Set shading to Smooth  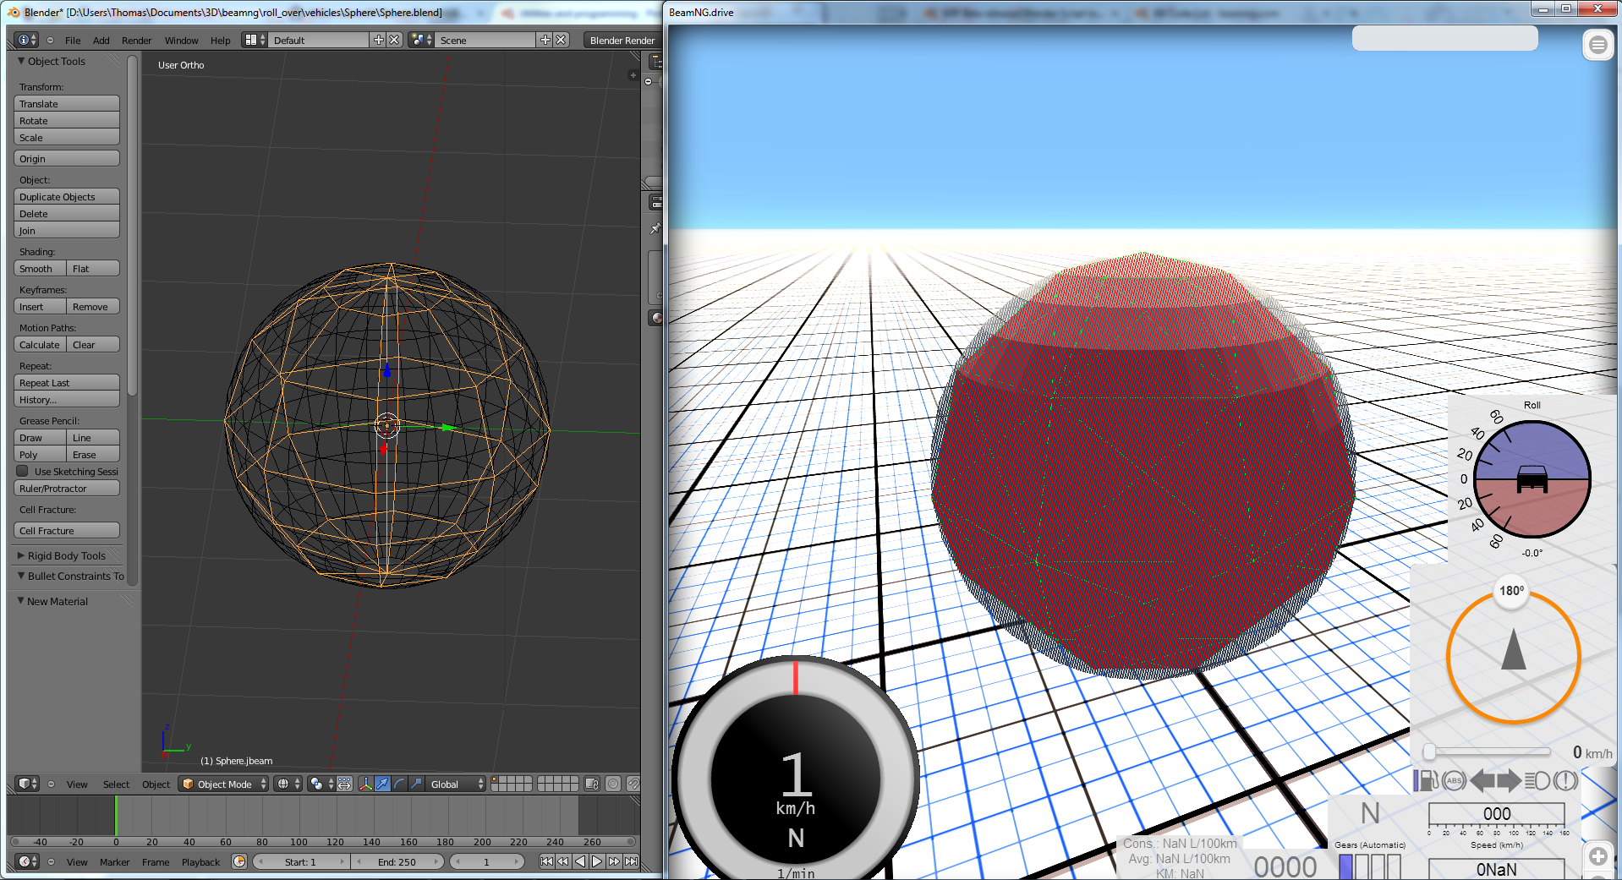tap(41, 268)
